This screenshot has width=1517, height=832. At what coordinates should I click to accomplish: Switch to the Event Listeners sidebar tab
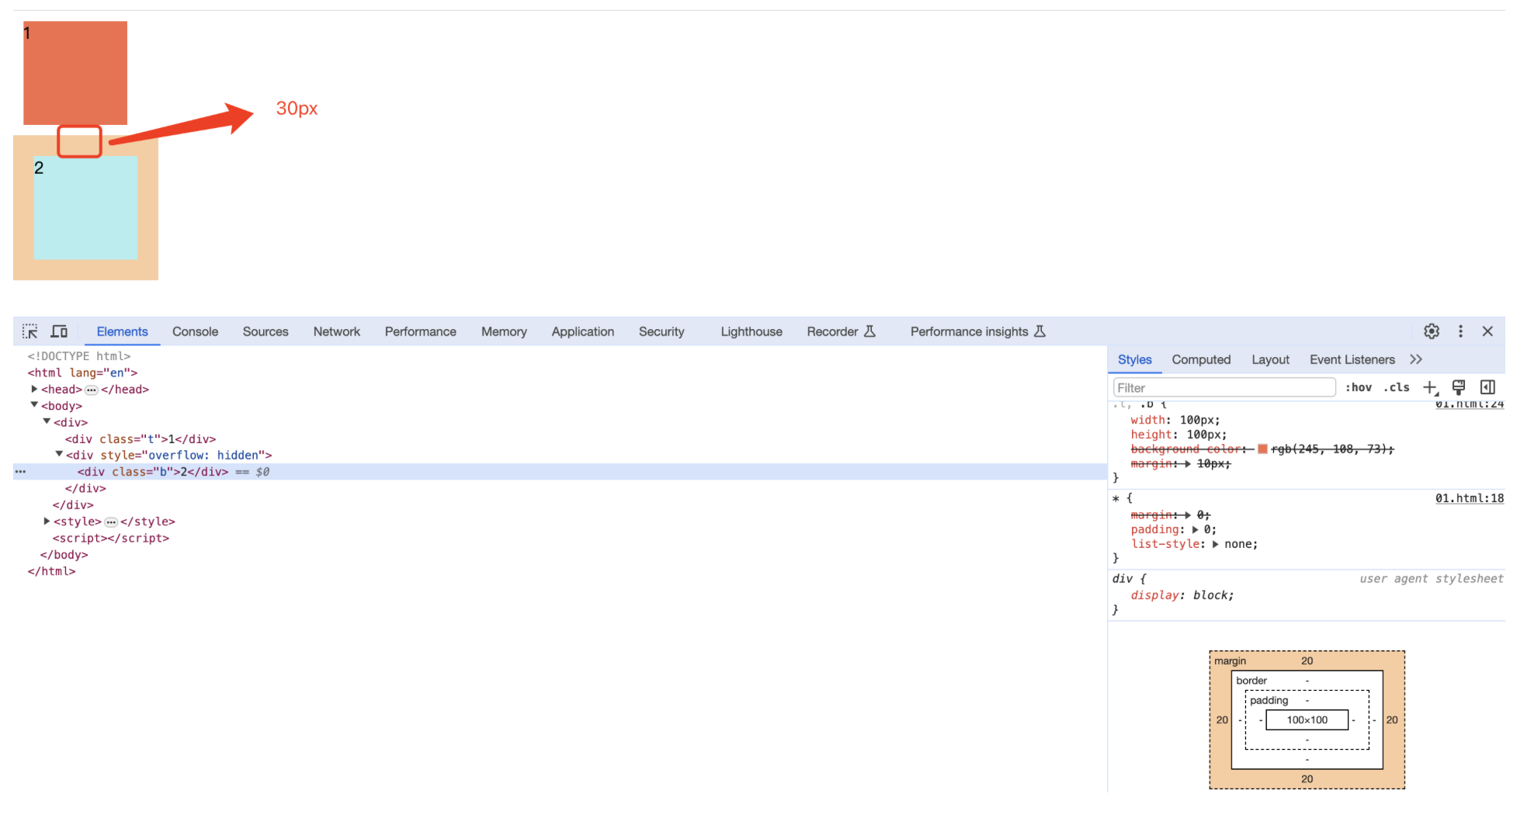(1352, 359)
